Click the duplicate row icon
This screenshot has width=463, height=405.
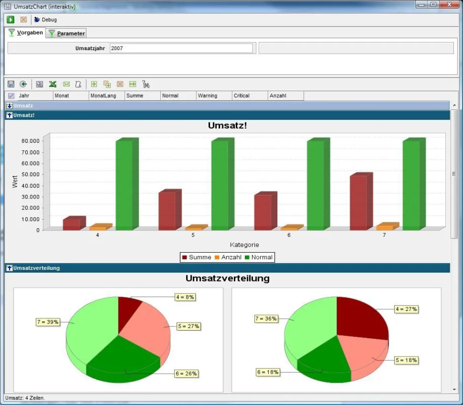coord(107,84)
